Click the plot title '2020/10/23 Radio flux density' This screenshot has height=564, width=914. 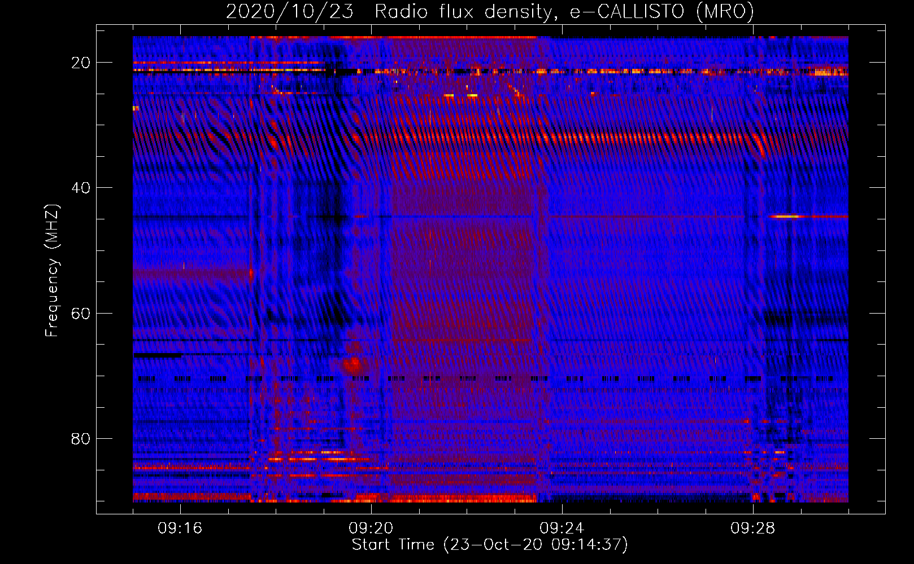click(x=490, y=11)
